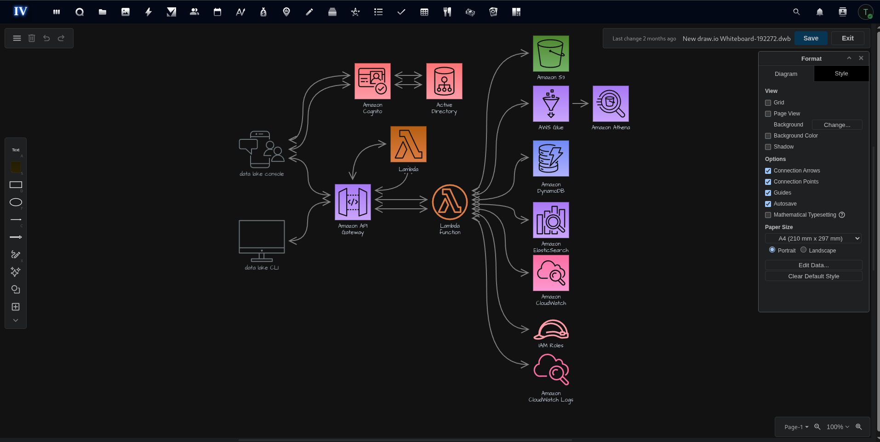This screenshot has width=880, height=442.
Task: Open the AI sparkle tool
Action: point(16,272)
